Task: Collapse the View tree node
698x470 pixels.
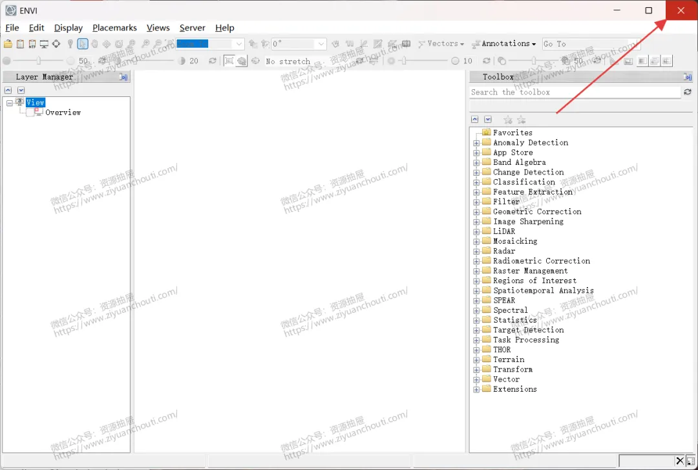Action: tap(9, 103)
